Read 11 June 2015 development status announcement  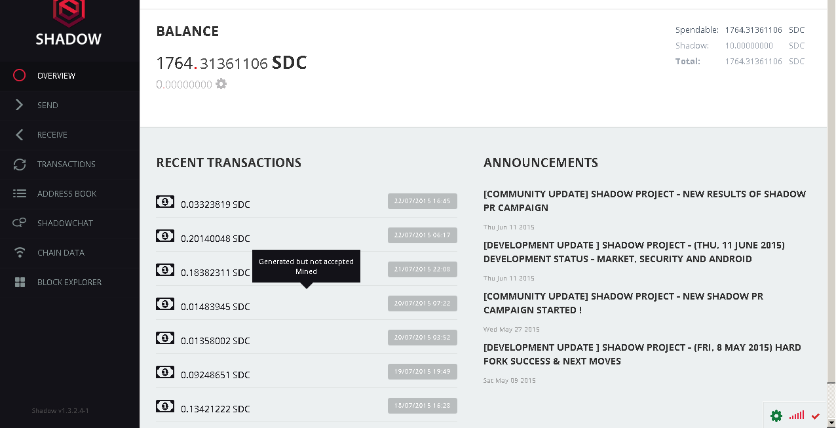[x=634, y=252]
